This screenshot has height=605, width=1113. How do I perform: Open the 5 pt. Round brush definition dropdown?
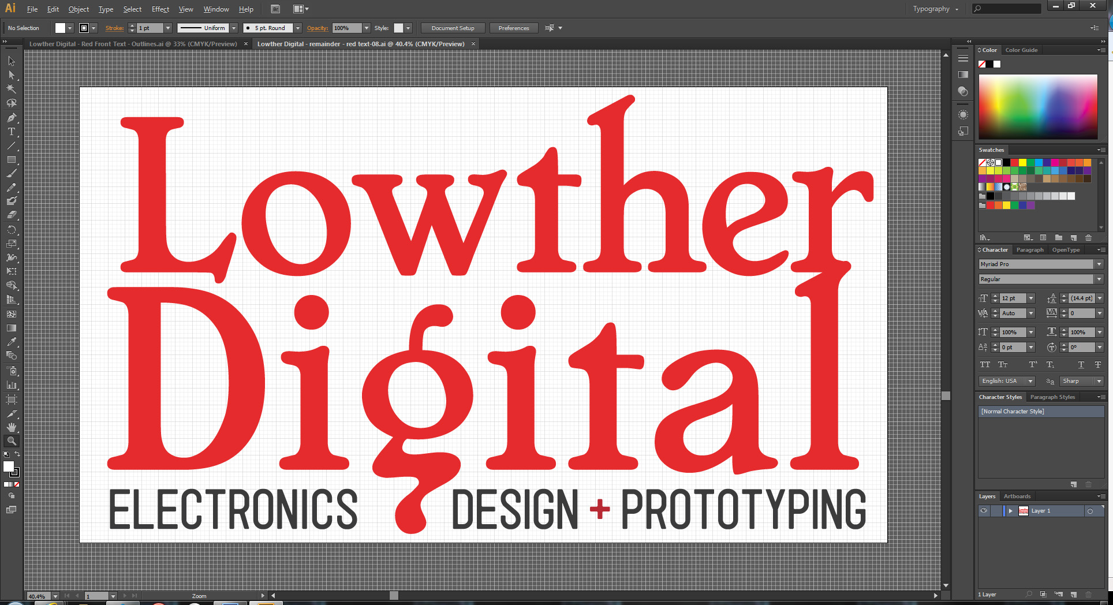pos(297,28)
